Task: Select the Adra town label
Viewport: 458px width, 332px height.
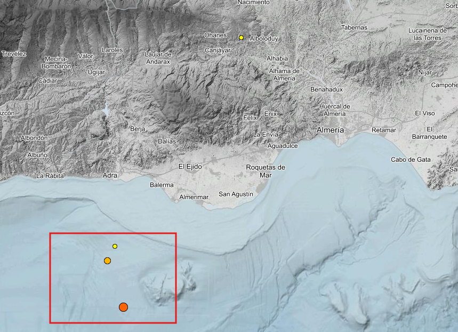Action: (x=109, y=175)
